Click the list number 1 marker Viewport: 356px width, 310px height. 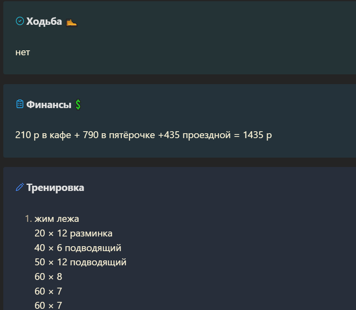point(28,219)
